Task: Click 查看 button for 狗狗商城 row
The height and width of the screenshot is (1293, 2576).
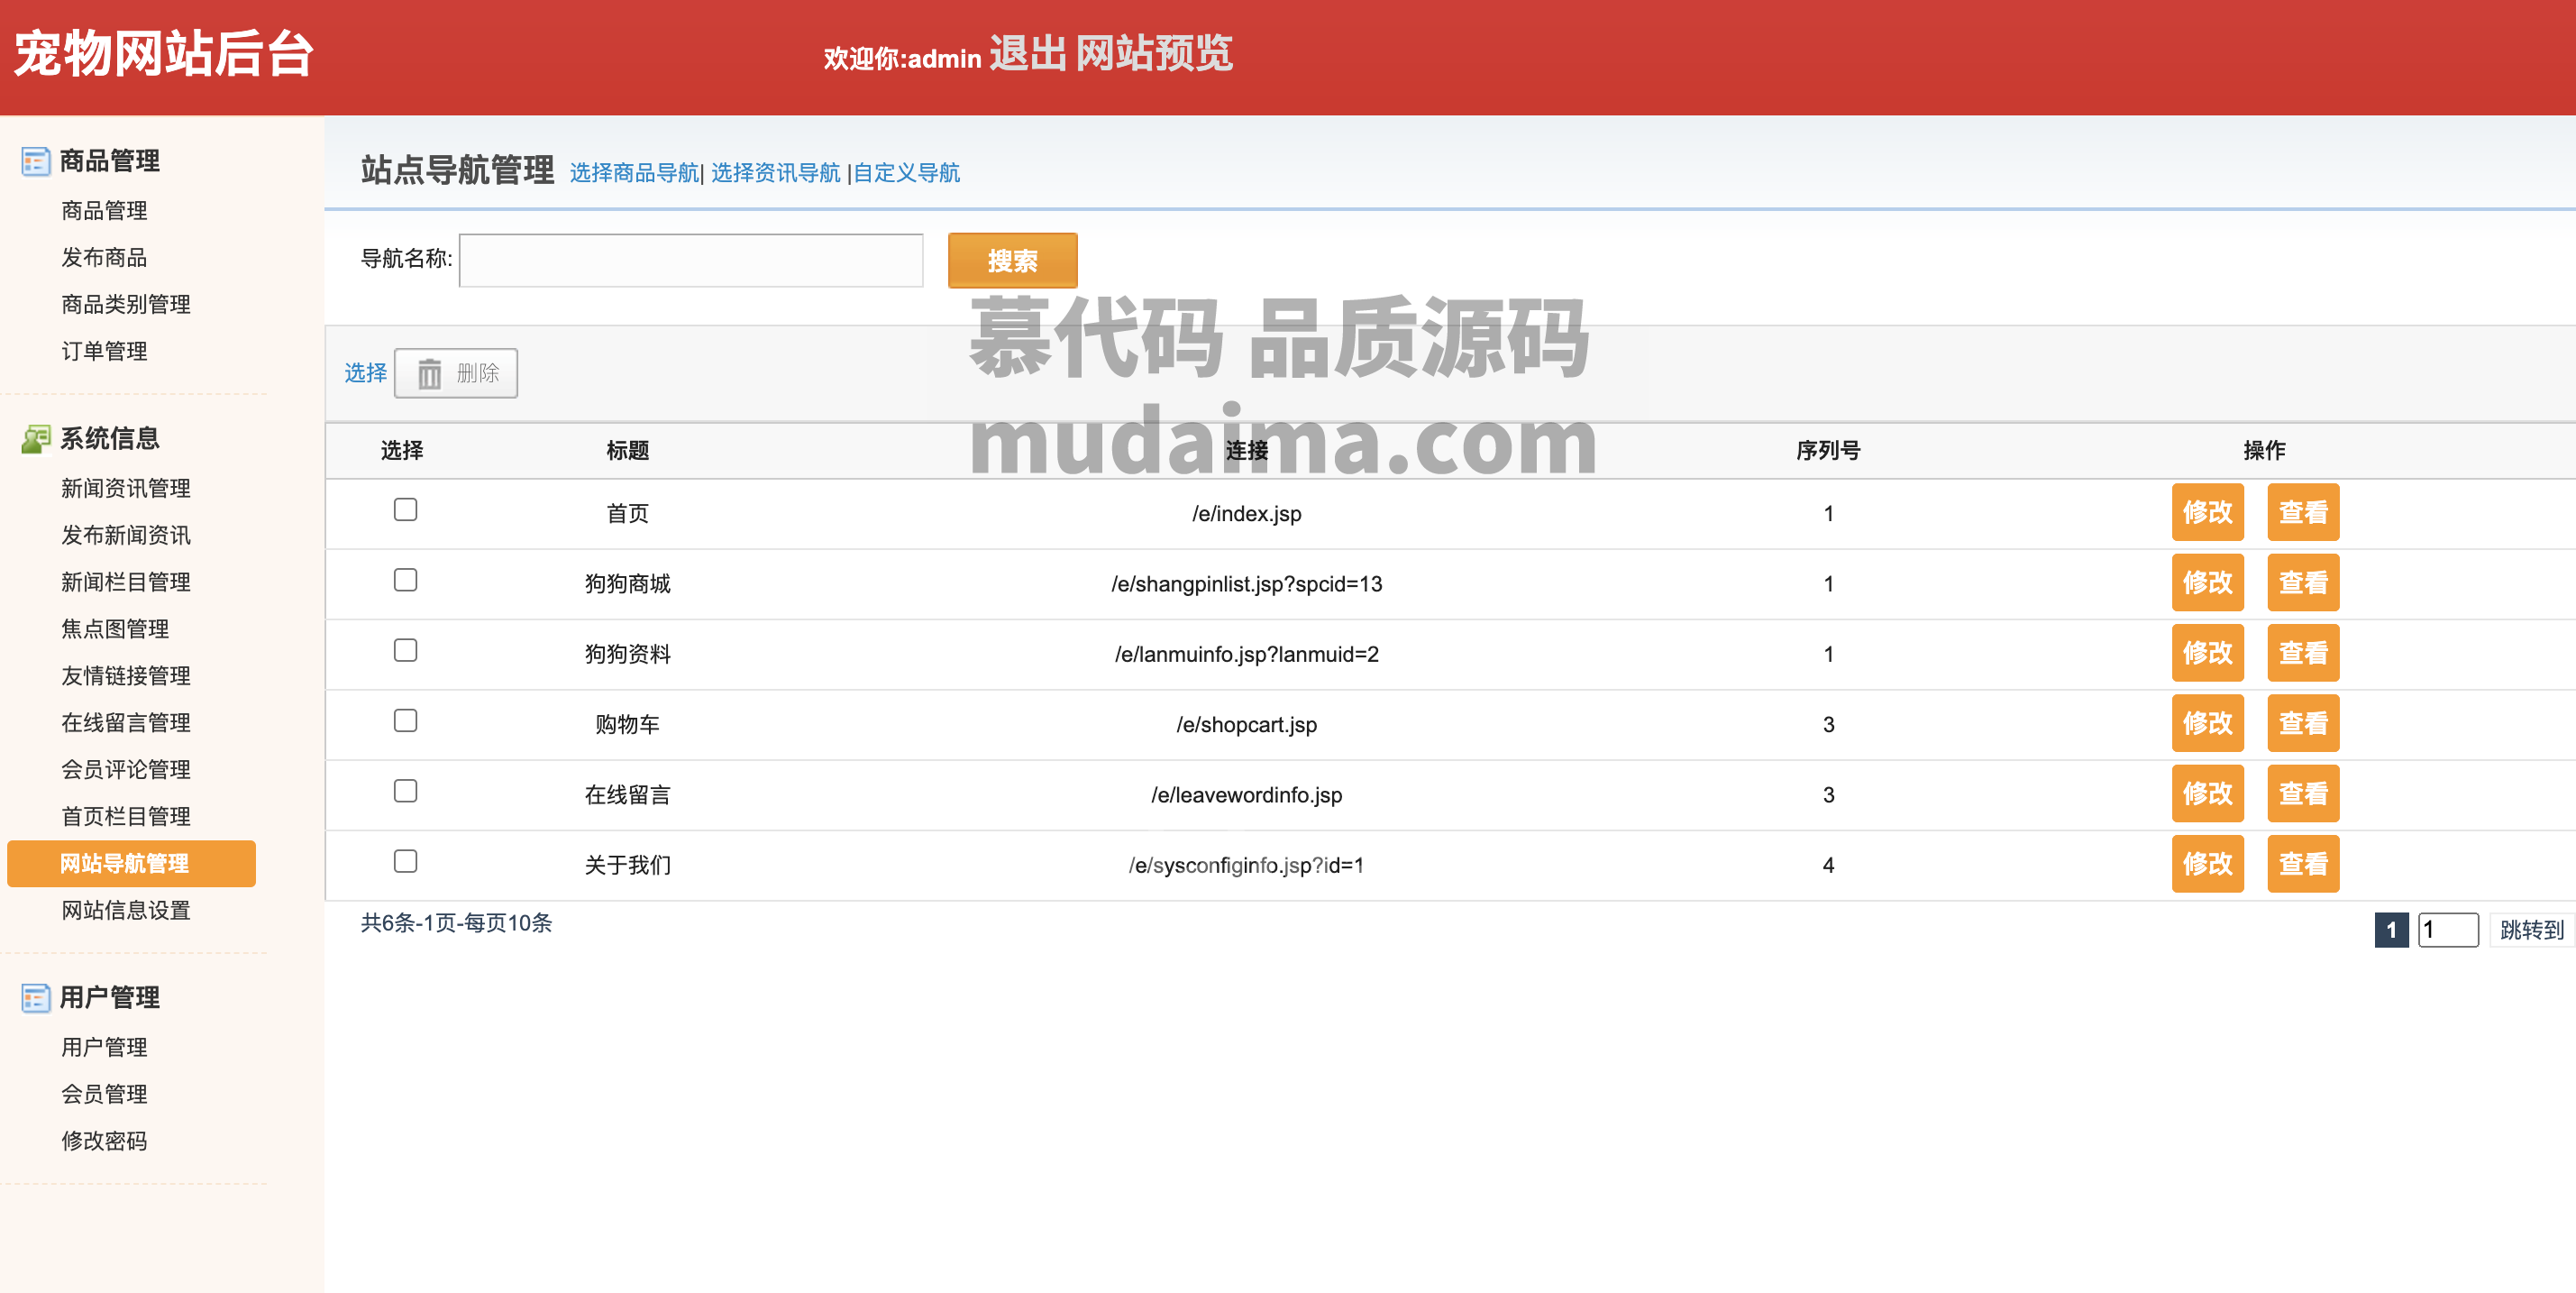Action: pos(2302,582)
